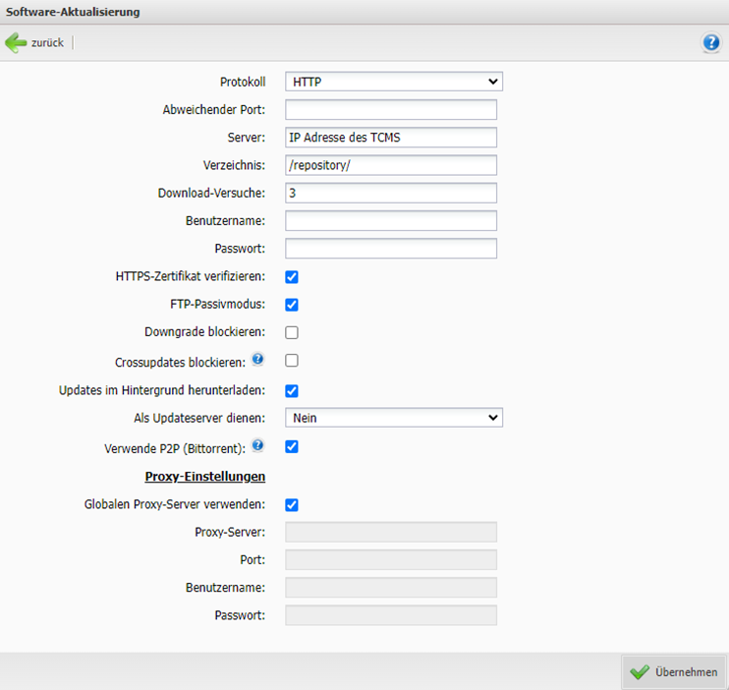Uncheck Updates im Hintergrund herunterladen
This screenshot has width=729, height=690.
(x=292, y=390)
